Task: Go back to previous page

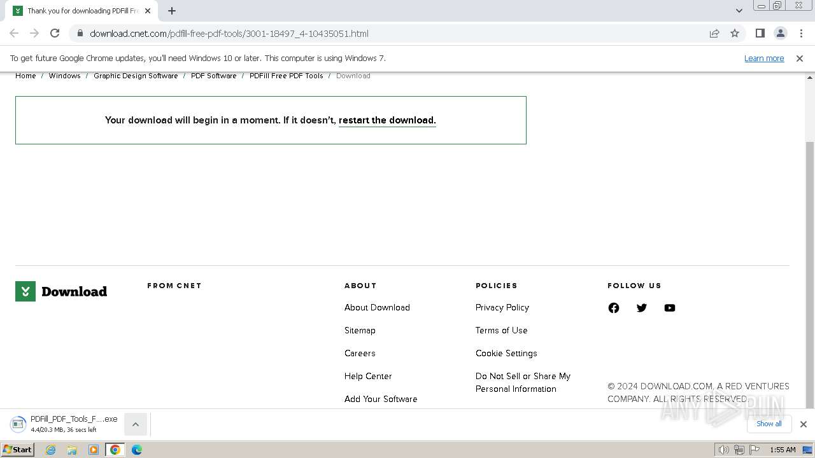Action: pyautogui.click(x=14, y=33)
